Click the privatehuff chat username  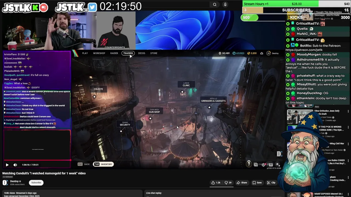pyautogui.click(x=305, y=76)
